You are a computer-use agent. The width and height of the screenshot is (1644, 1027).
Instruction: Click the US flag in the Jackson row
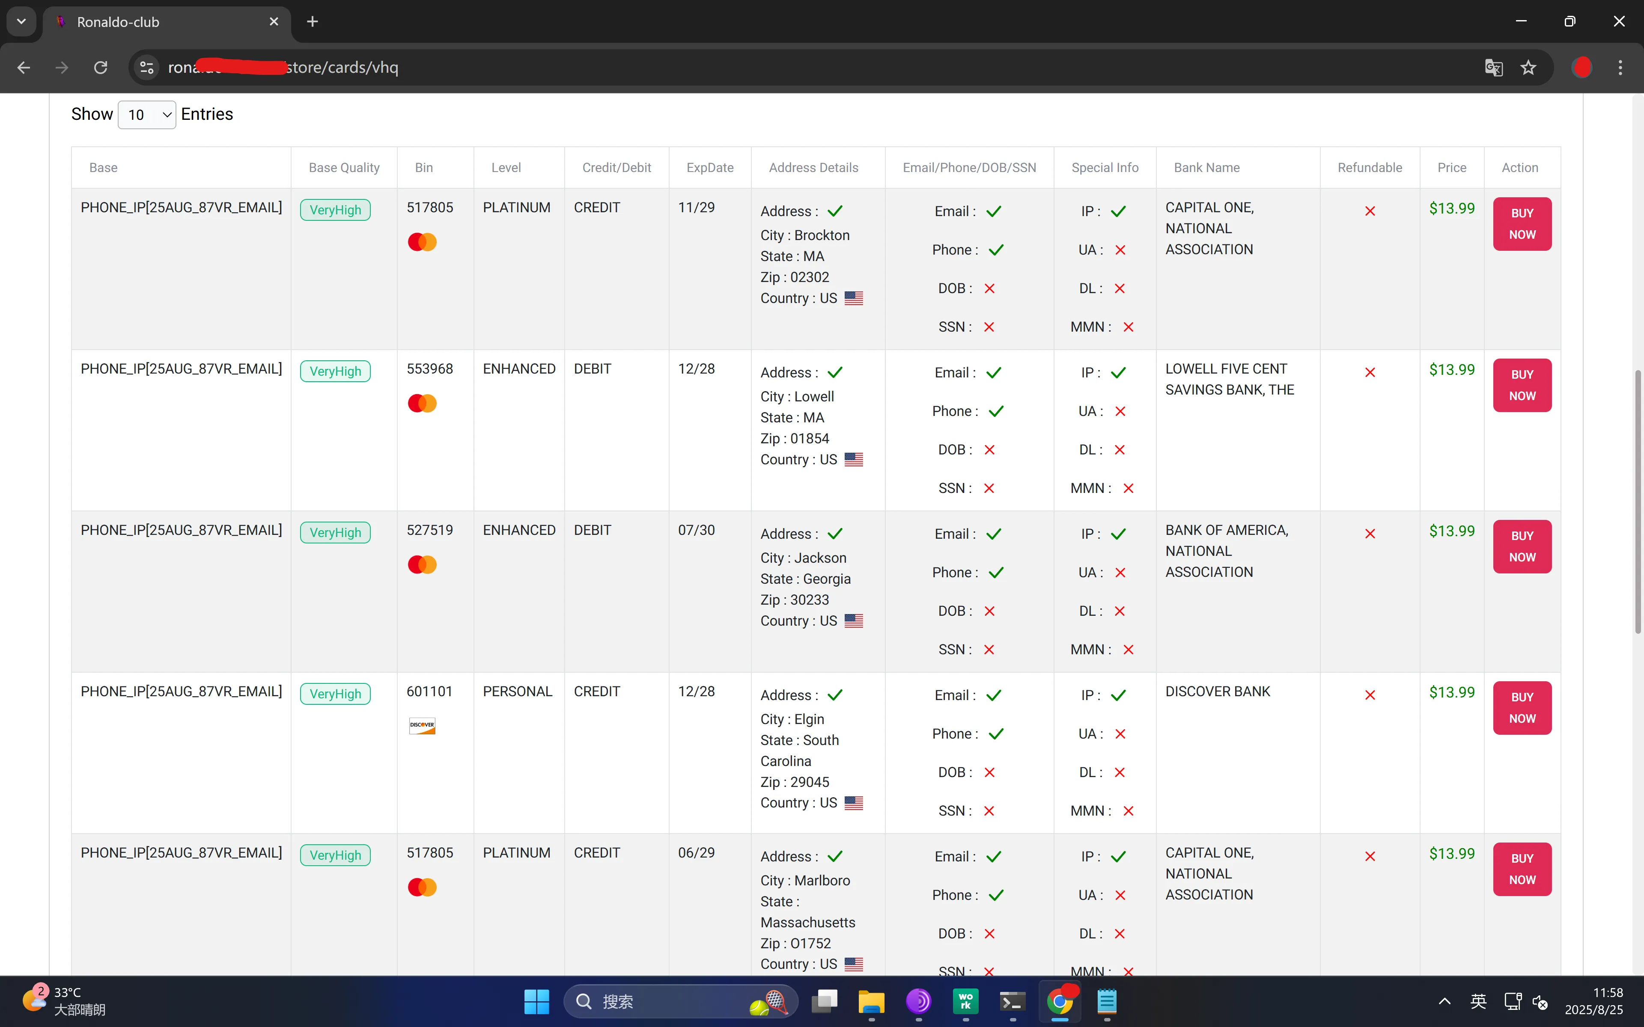click(x=854, y=621)
